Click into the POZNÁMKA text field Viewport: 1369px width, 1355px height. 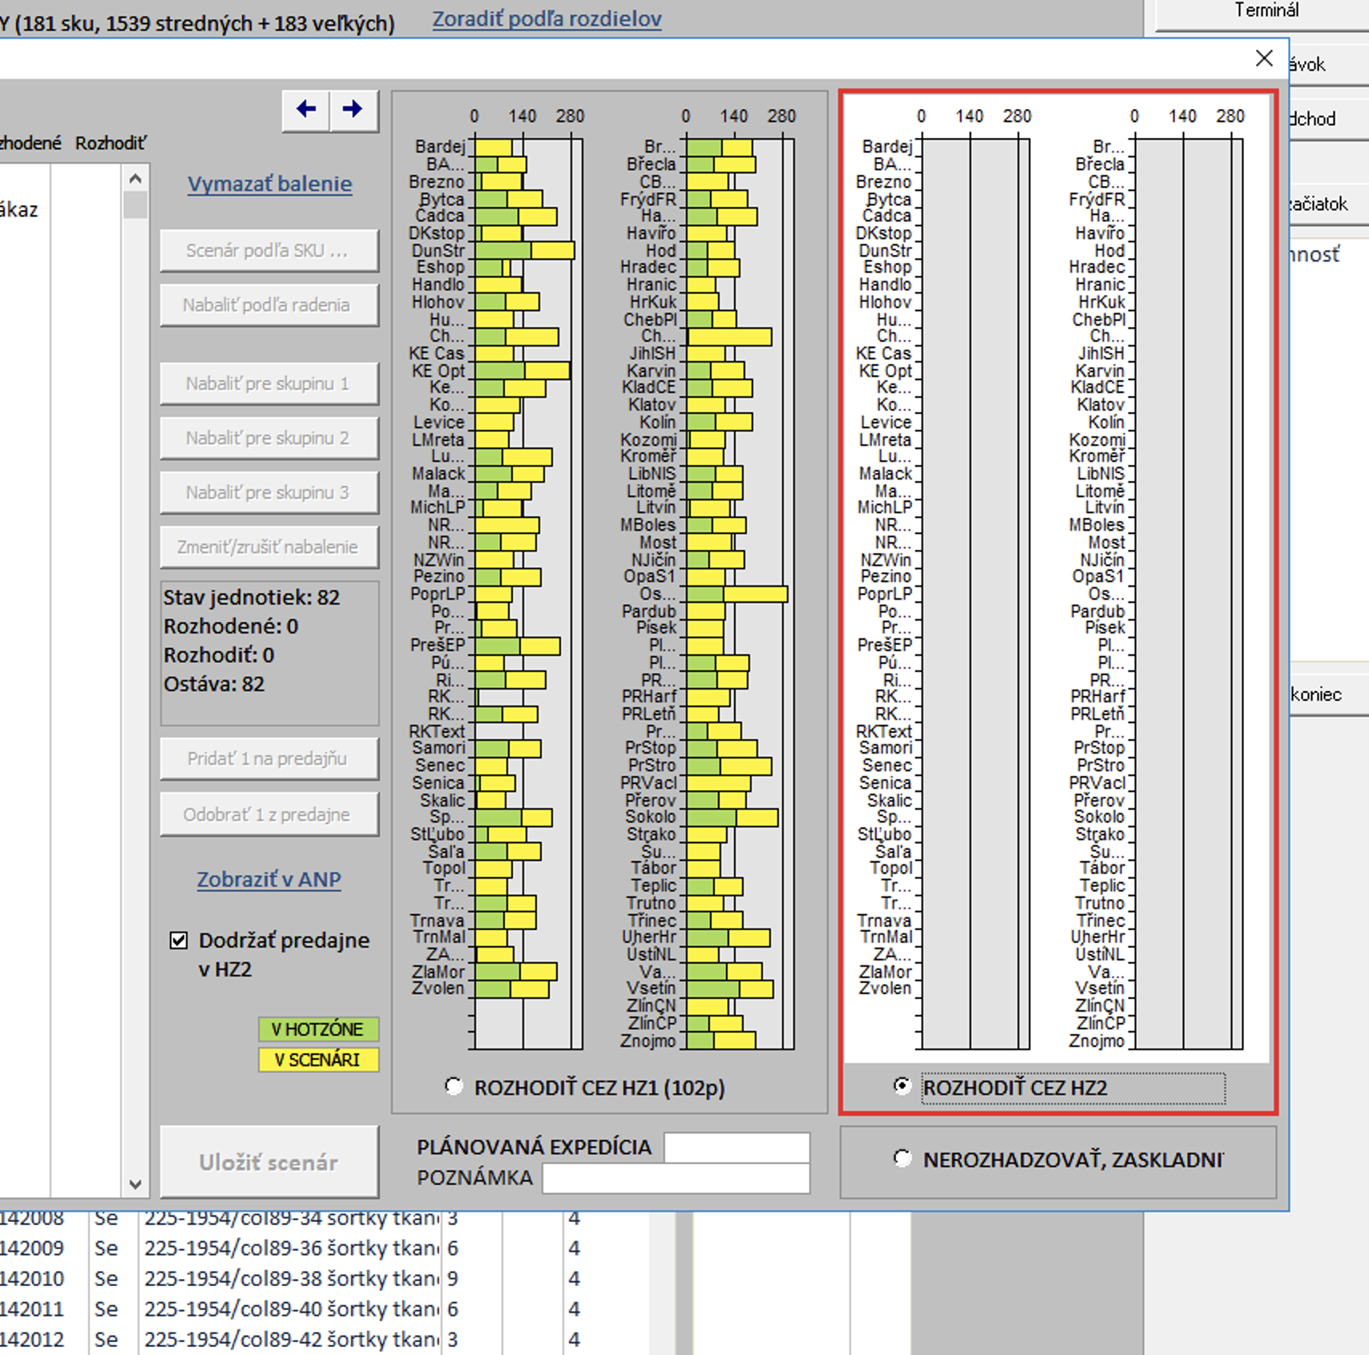click(675, 1178)
